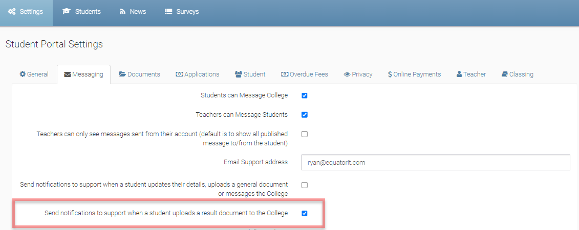Screen dimensions: 579x230
Task: Click the eye icon on Privacy tab
Action: [x=347, y=74]
